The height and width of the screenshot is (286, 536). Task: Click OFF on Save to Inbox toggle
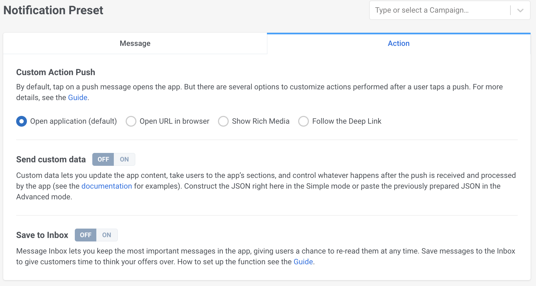(86, 235)
